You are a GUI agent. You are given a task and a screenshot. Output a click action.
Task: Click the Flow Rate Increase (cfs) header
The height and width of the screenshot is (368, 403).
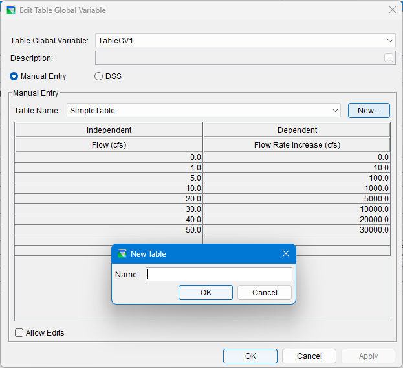[297, 145]
